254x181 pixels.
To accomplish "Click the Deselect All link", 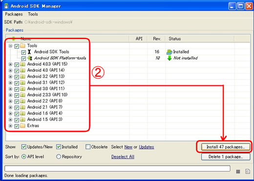I will coord(123,157).
